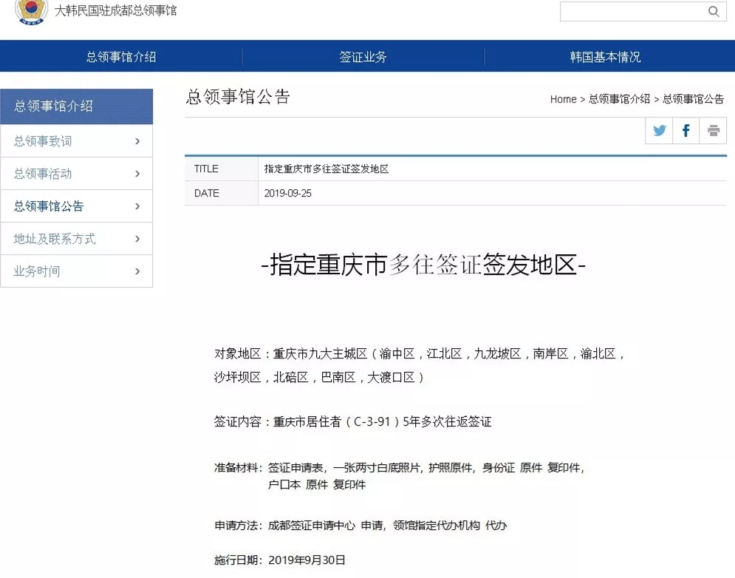
Task: Click the search magnifier icon
Action: (x=714, y=11)
